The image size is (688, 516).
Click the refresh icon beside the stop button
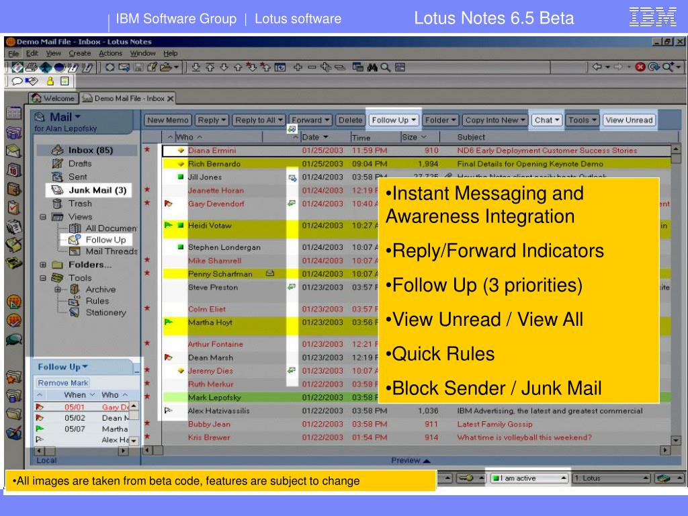(x=654, y=67)
